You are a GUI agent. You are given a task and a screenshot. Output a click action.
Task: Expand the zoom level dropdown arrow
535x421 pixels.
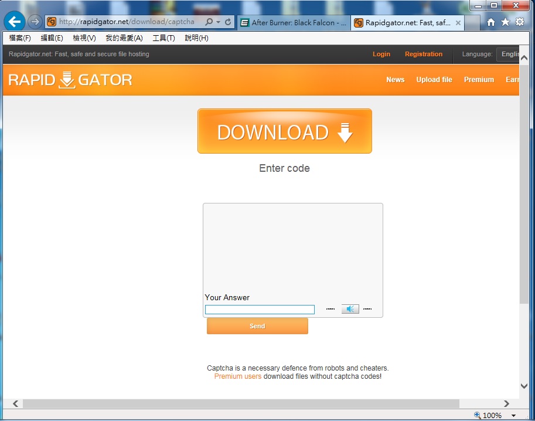click(514, 416)
